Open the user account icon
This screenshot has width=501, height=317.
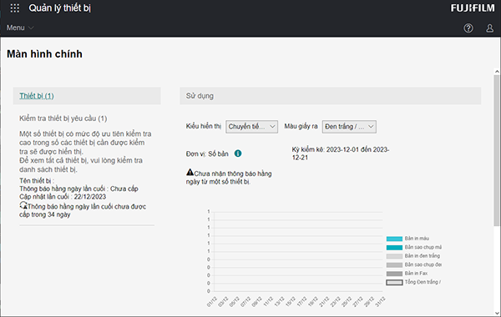tap(489, 28)
